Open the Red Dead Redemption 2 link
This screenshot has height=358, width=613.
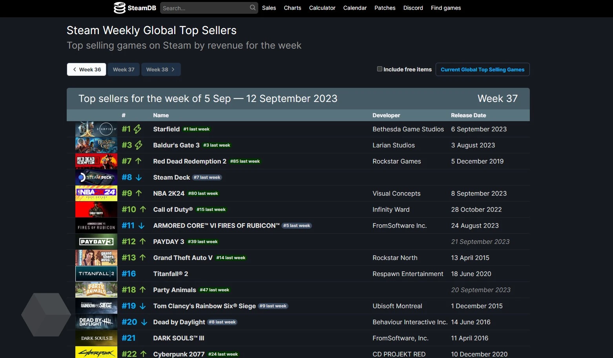[x=190, y=161]
